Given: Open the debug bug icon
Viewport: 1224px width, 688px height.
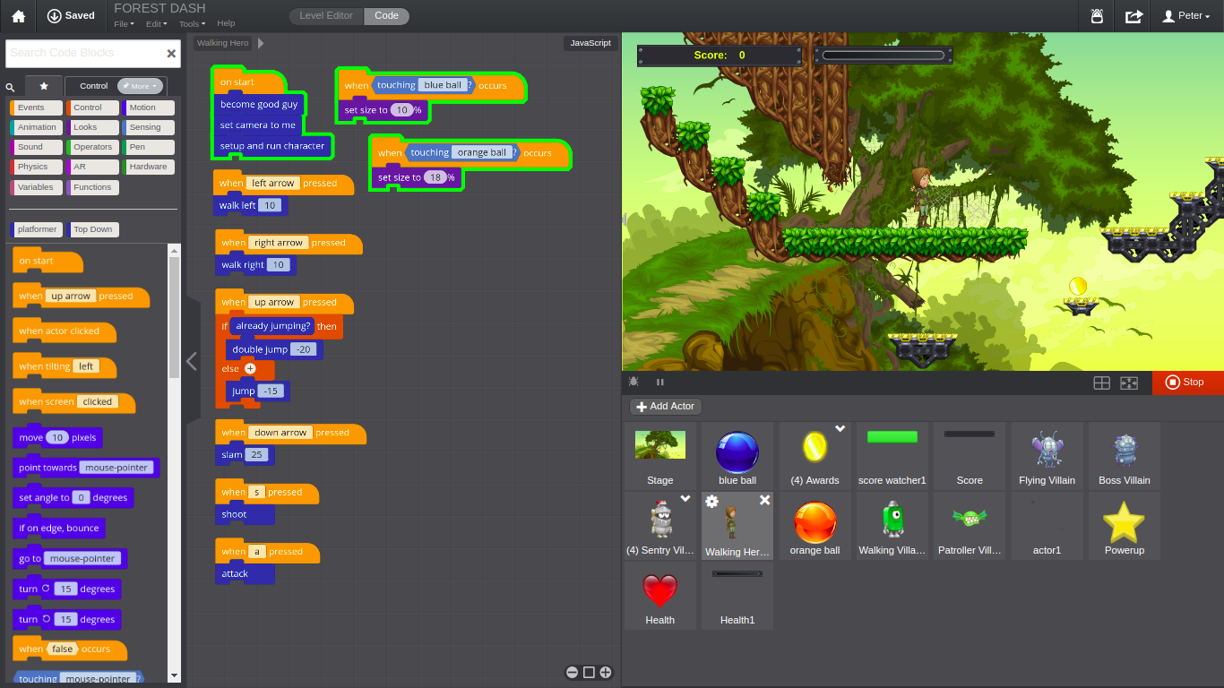Looking at the screenshot, I should click(634, 382).
